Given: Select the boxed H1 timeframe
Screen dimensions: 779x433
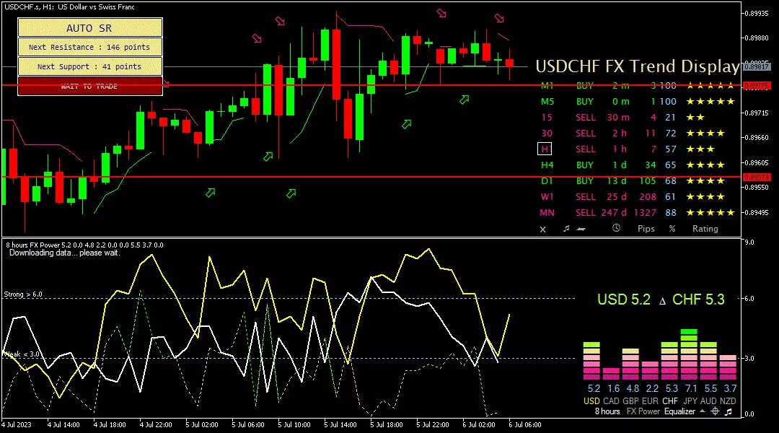Looking at the screenshot, I should click(x=545, y=149).
